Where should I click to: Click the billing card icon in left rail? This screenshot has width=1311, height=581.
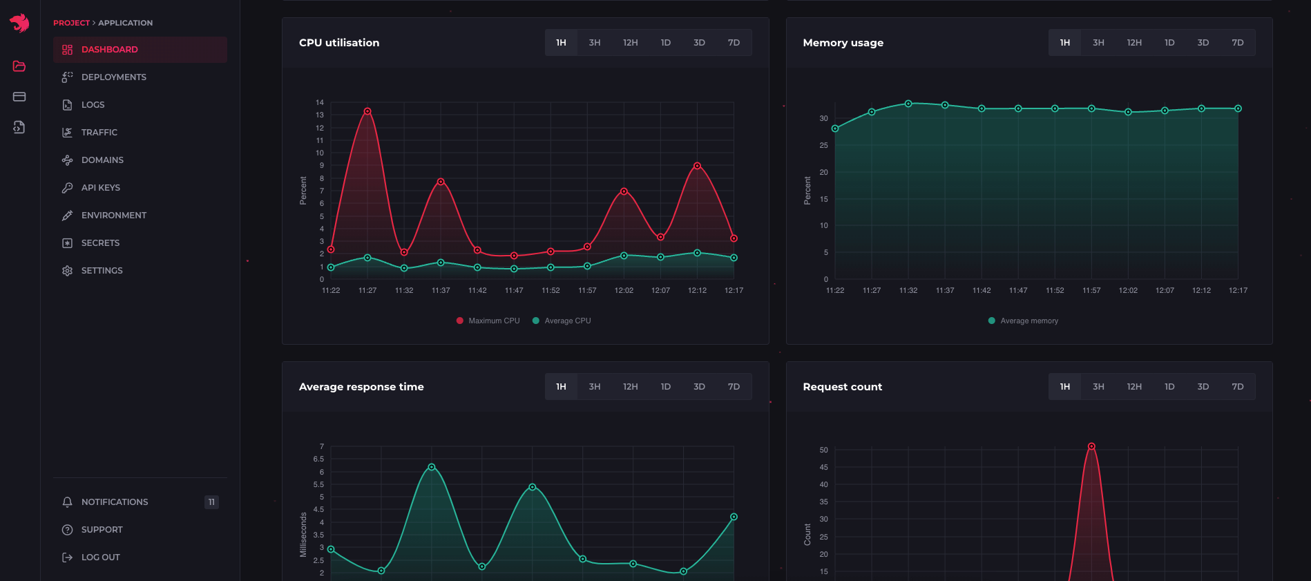[x=19, y=97]
